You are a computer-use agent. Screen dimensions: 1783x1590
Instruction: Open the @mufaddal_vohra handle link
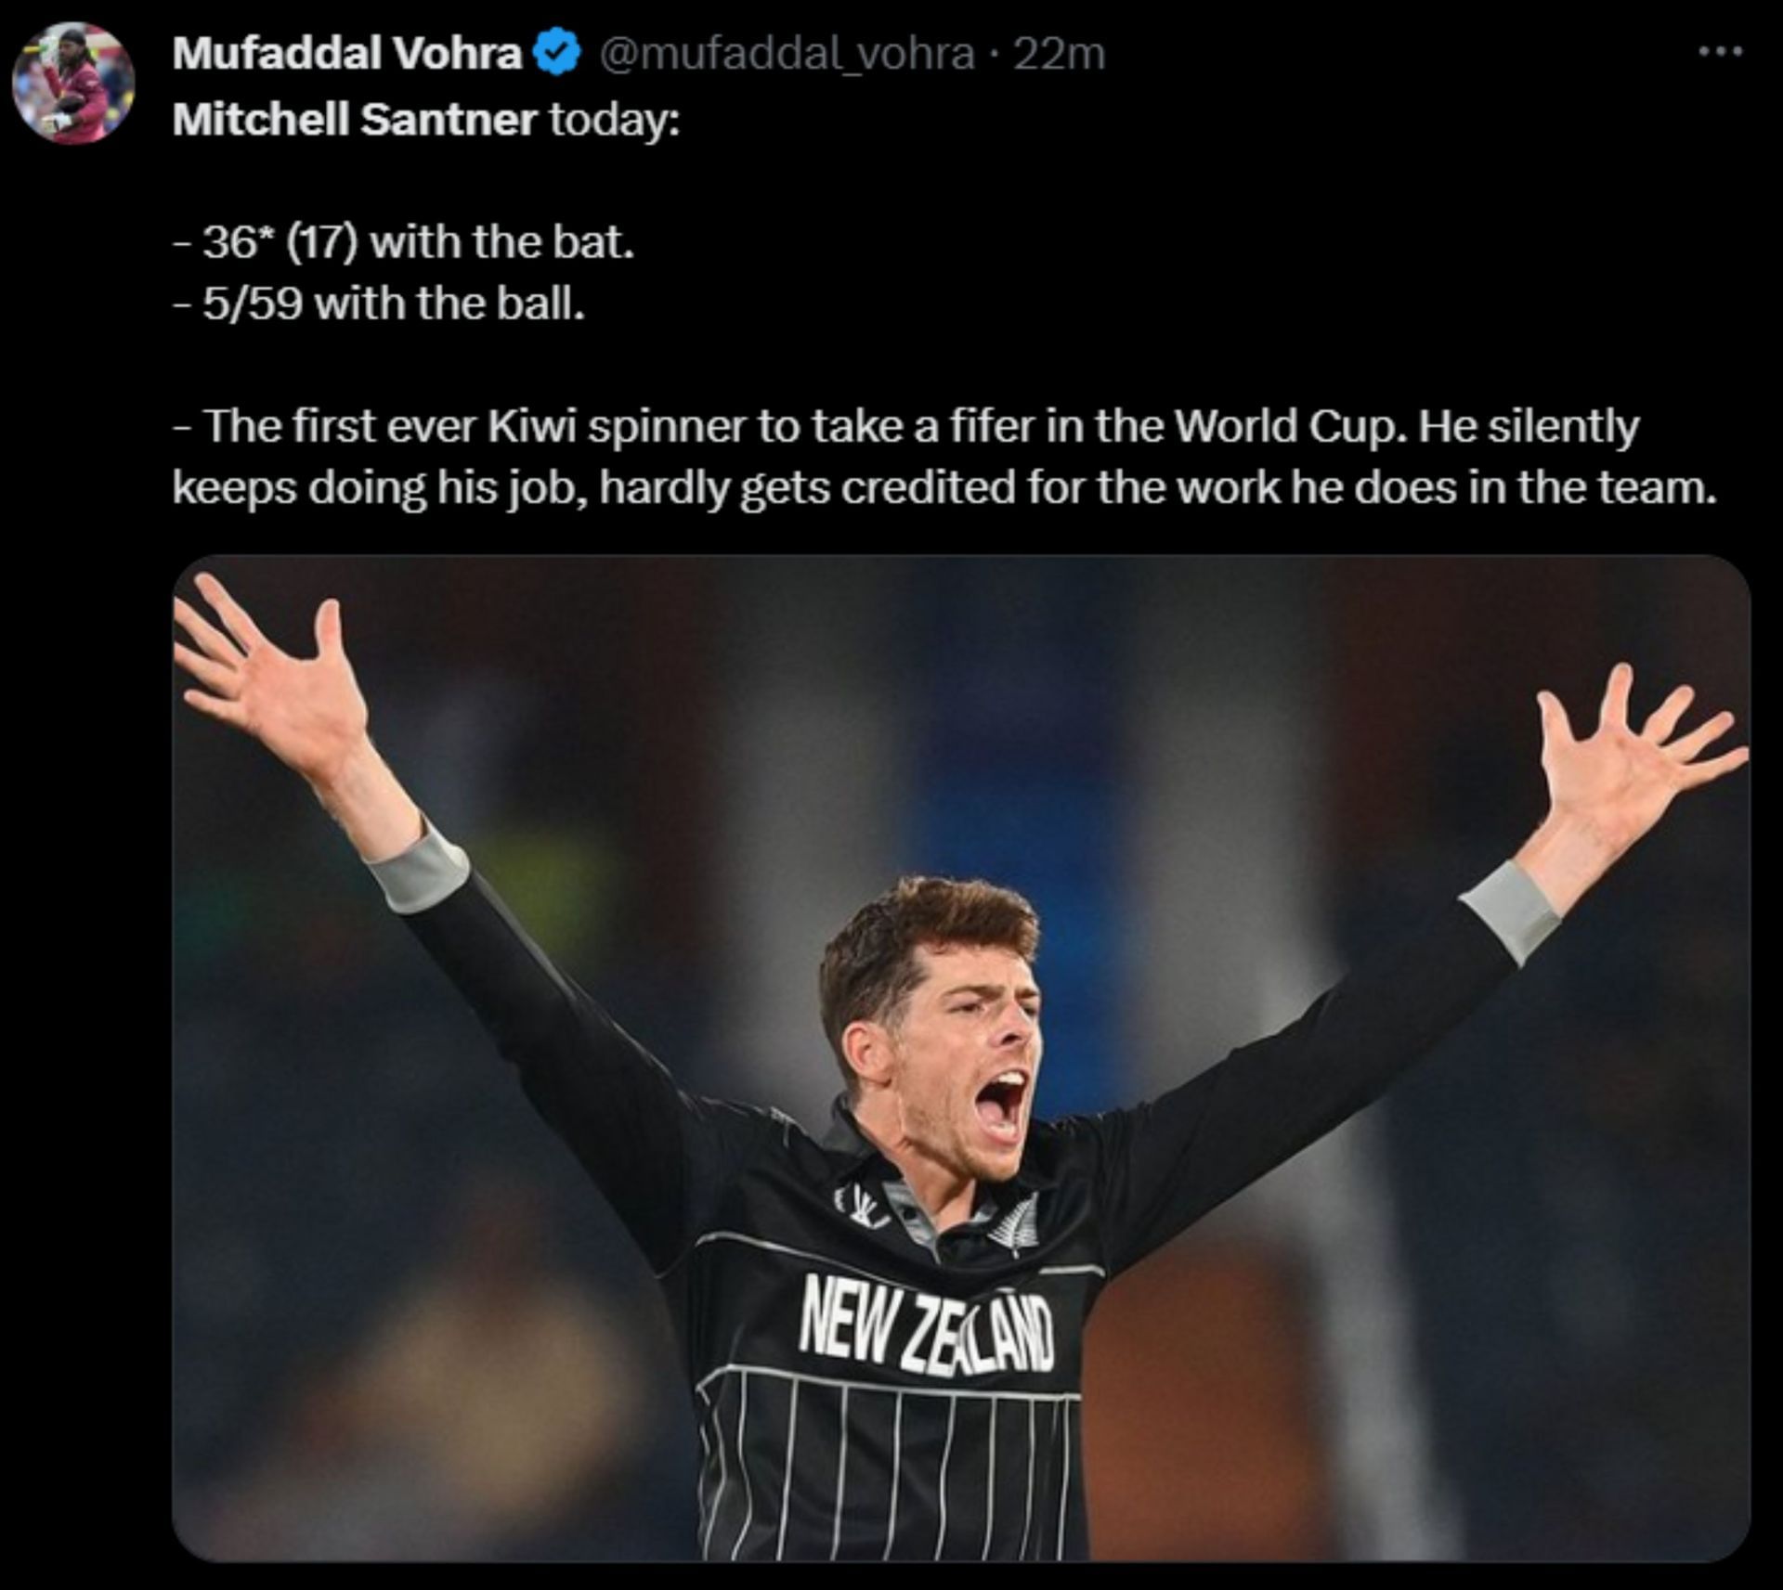pos(787,53)
